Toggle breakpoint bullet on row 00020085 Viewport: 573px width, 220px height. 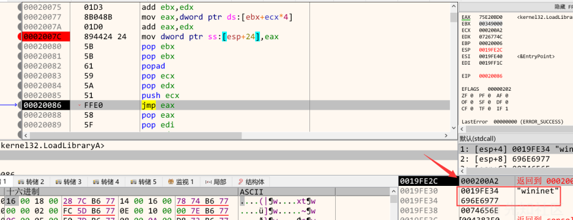20,96
